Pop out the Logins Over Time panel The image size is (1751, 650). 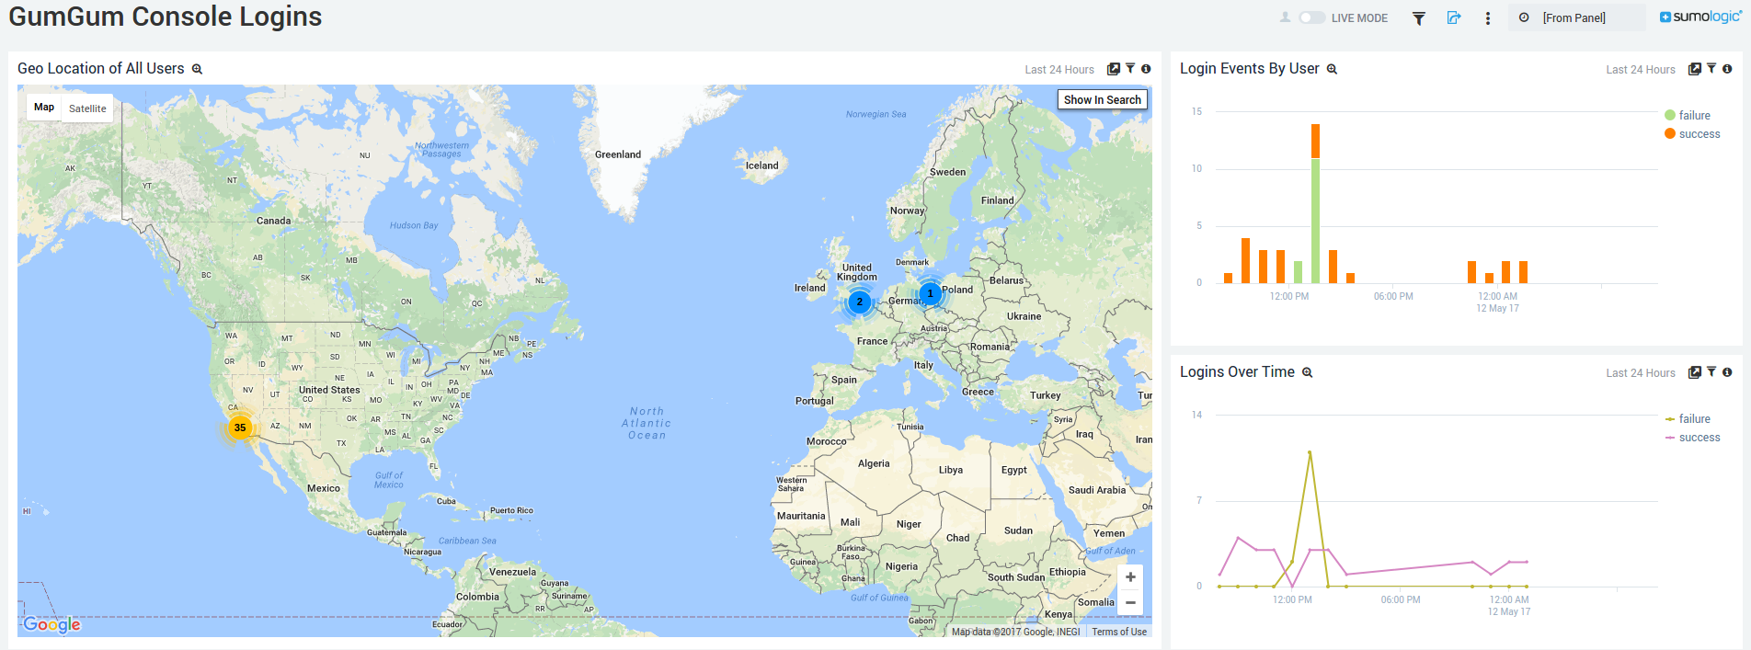(1695, 372)
